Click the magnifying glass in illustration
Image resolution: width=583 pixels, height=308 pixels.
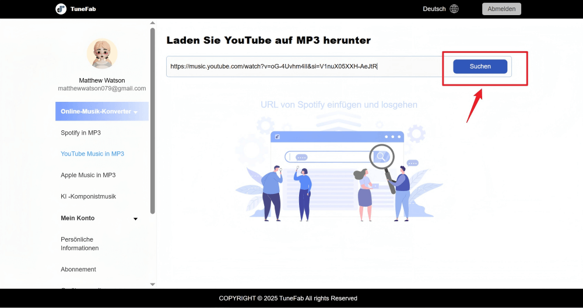[x=382, y=156]
